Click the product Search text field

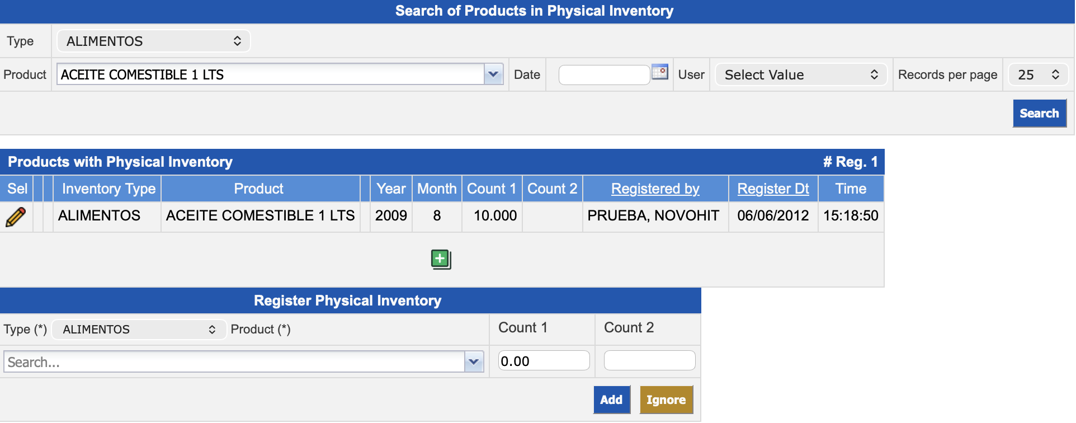[234, 362]
